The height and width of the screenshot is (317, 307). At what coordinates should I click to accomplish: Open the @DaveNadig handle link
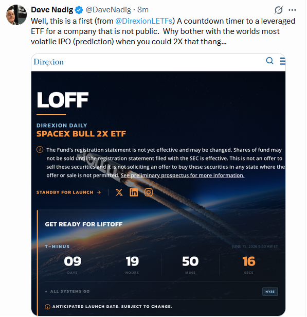pos(109,10)
